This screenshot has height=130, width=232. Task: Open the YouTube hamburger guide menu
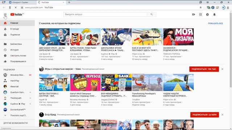[5, 14]
